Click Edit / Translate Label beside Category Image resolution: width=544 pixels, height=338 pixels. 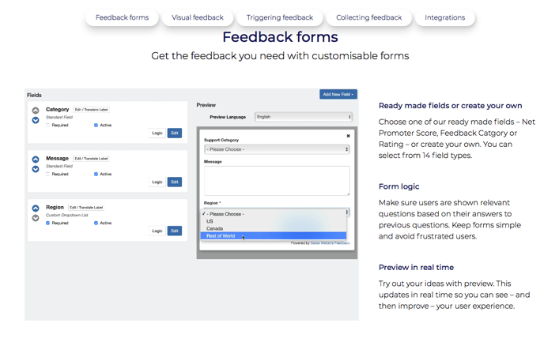click(92, 110)
